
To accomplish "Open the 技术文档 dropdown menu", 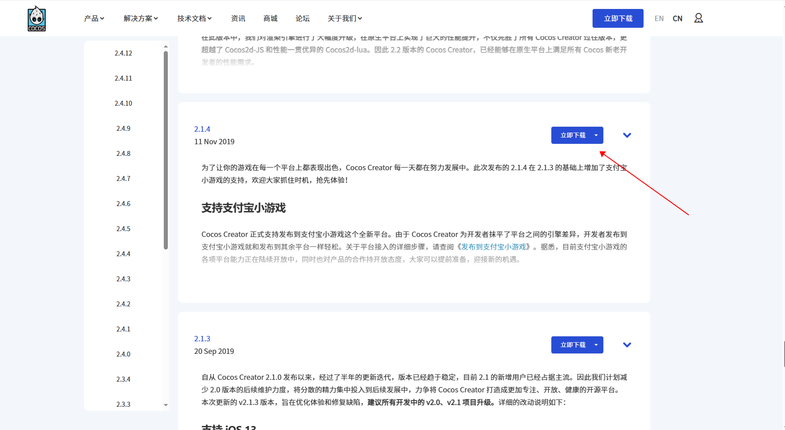I will click(x=195, y=18).
